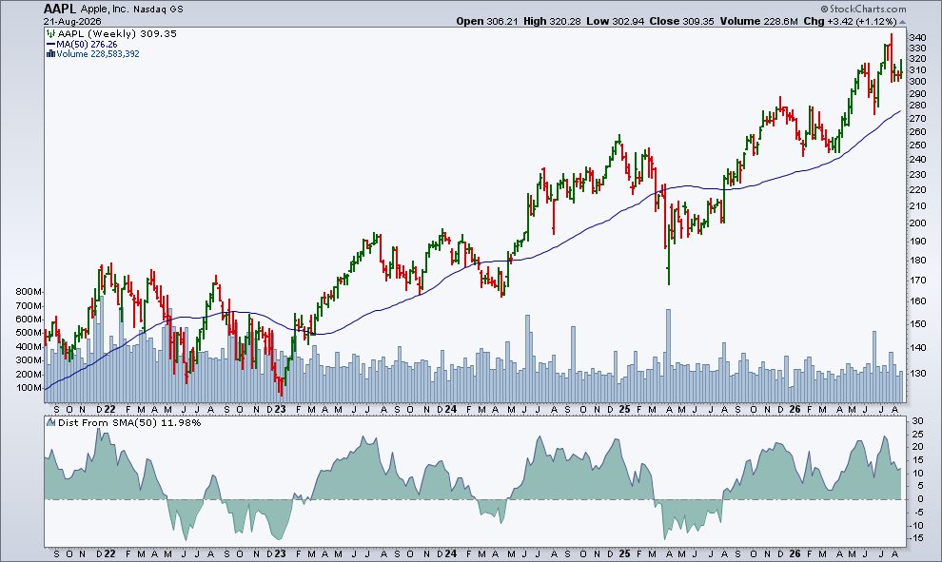Image resolution: width=942 pixels, height=562 pixels.
Task: Click the end of the blue MA(50) line
Action: (900, 111)
